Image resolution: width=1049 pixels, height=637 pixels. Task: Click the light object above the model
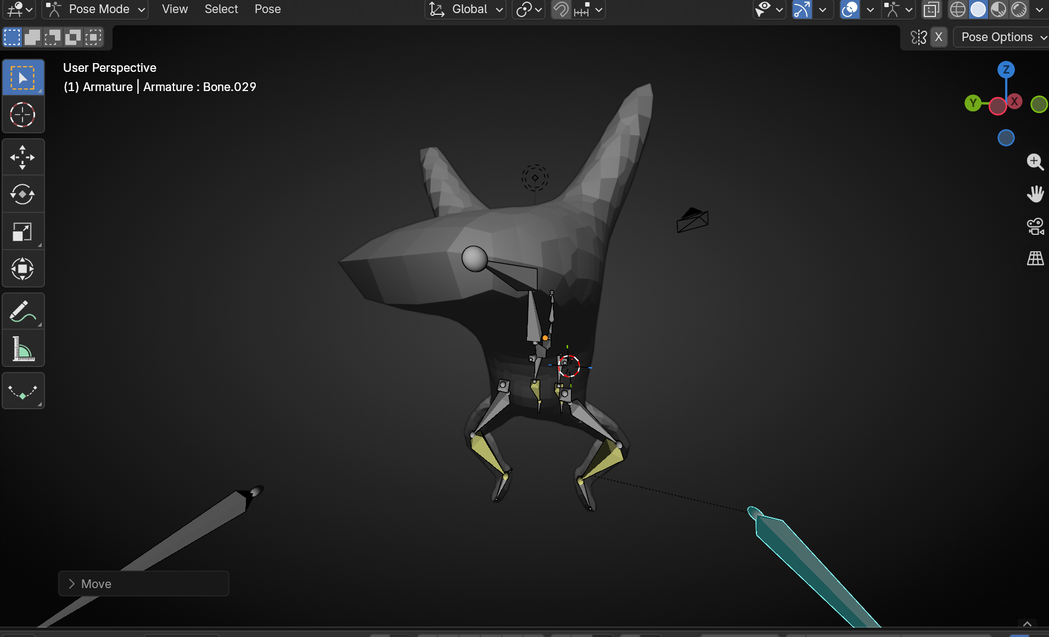535,178
